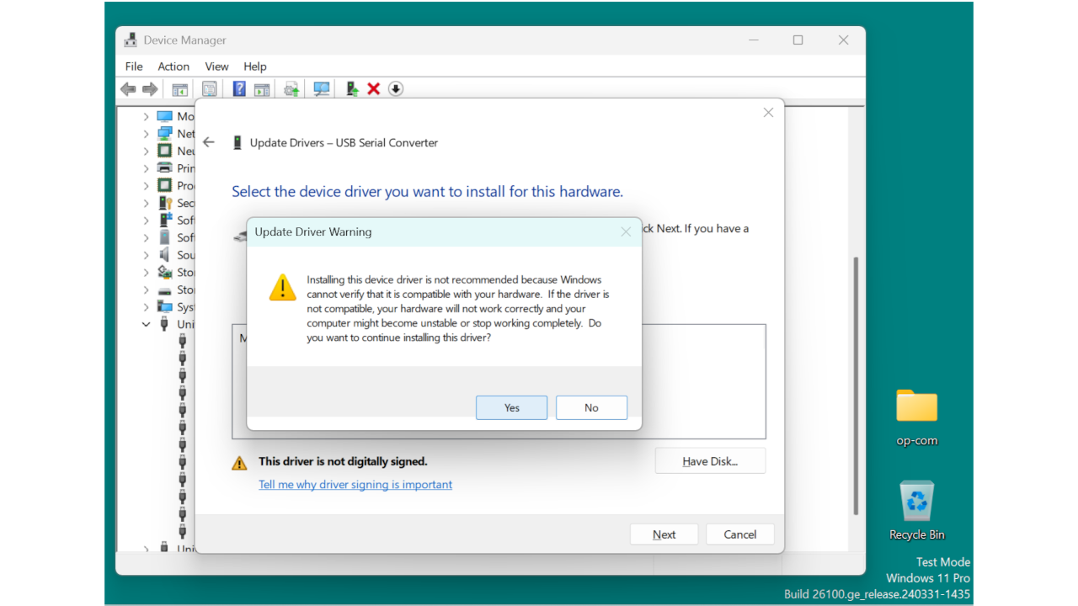Screen dimensions: 1078x606
Task: Click the Disable device down-arrow icon
Action: 395,88
